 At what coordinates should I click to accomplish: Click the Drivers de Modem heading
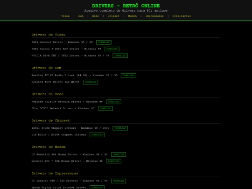tap(49, 147)
